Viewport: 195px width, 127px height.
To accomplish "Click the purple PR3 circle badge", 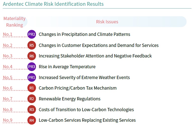I will click(32, 67).
